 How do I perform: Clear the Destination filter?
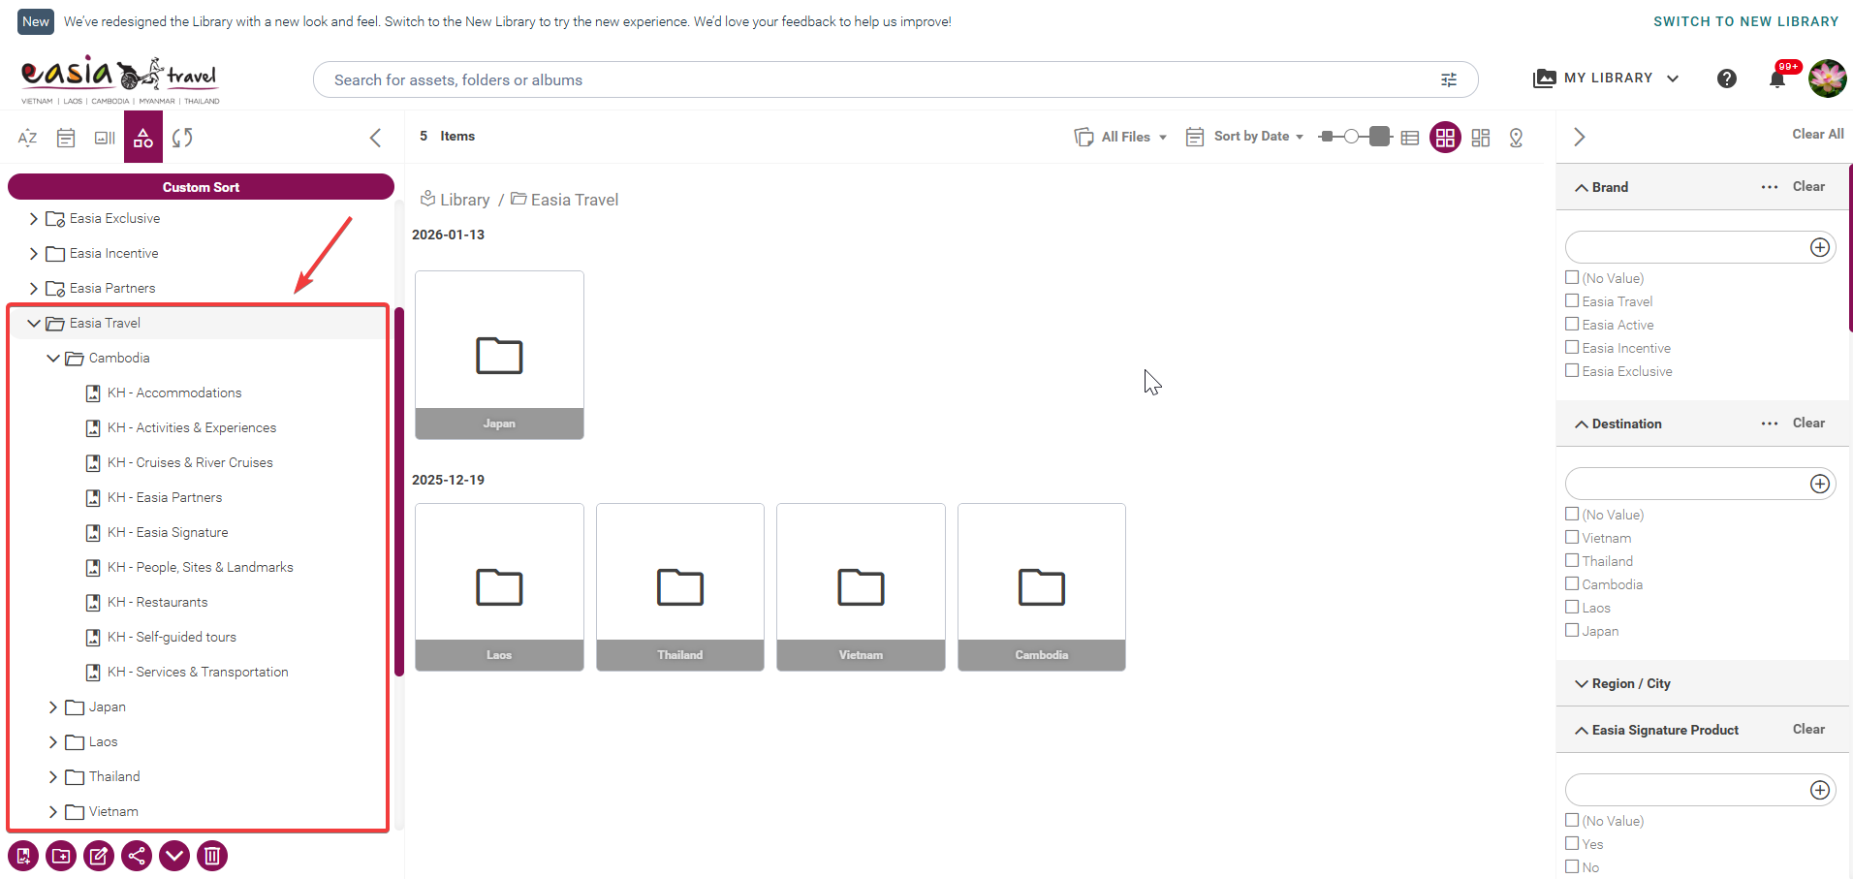[x=1808, y=423]
